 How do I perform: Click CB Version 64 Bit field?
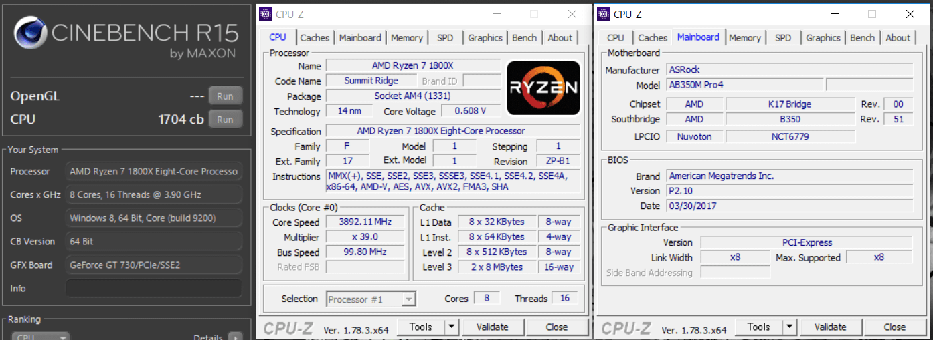tap(154, 242)
